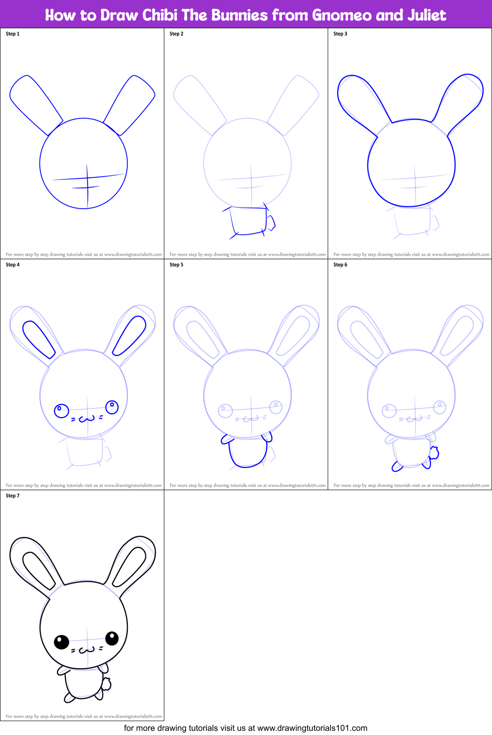Click the website credit under Step 5
Viewport: 492px width, 735px height.
[x=248, y=486]
